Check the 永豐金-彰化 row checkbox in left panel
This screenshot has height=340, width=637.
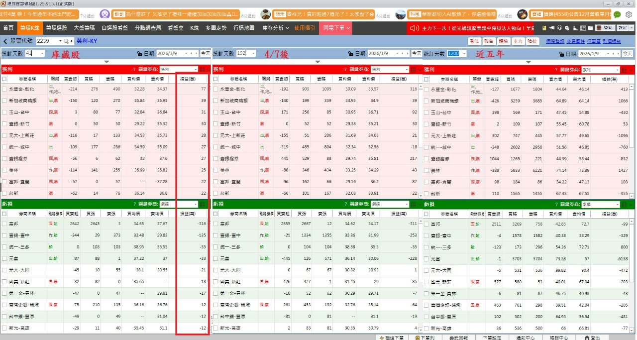click(x=4, y=89)
